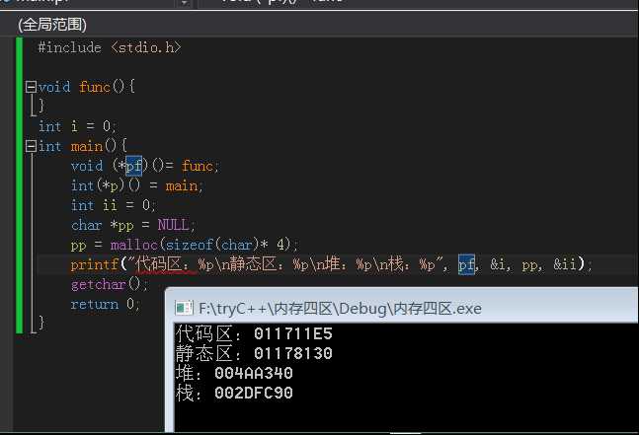Click console output 静态区: 01178130

254,353
